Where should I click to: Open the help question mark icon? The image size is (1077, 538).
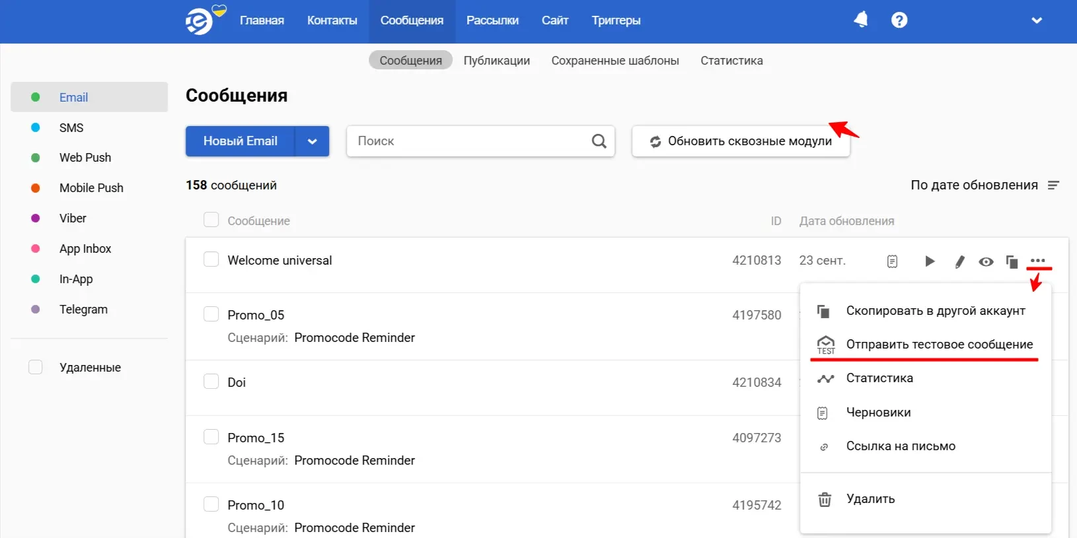click(x=899, y=20)
